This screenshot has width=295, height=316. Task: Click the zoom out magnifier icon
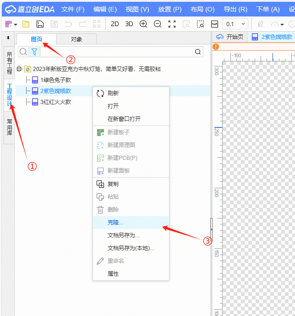point(158,24)
